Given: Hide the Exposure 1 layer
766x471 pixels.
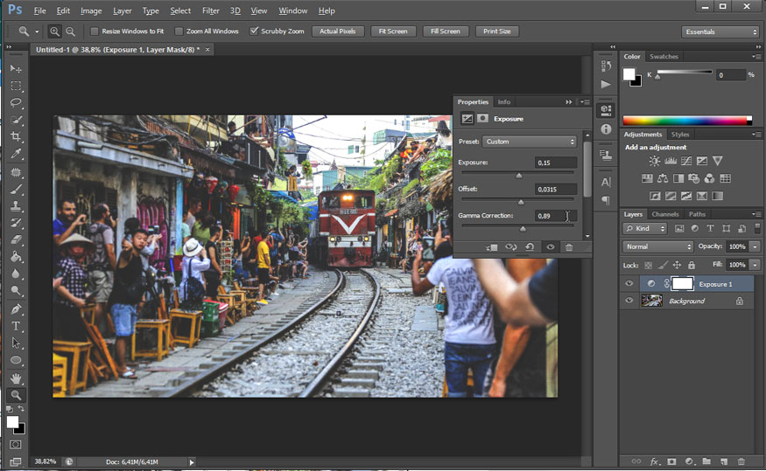Looking at the screenshot, I should (629, 284).
